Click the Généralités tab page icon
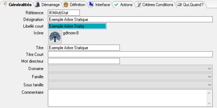This screenshot has width=217, height=108. 5,5
